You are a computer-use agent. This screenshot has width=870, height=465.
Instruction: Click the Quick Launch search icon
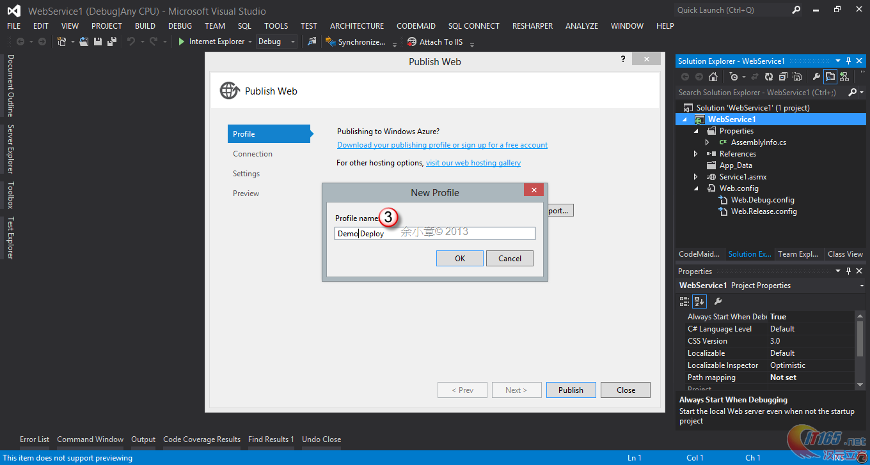(x=796, y=10)
